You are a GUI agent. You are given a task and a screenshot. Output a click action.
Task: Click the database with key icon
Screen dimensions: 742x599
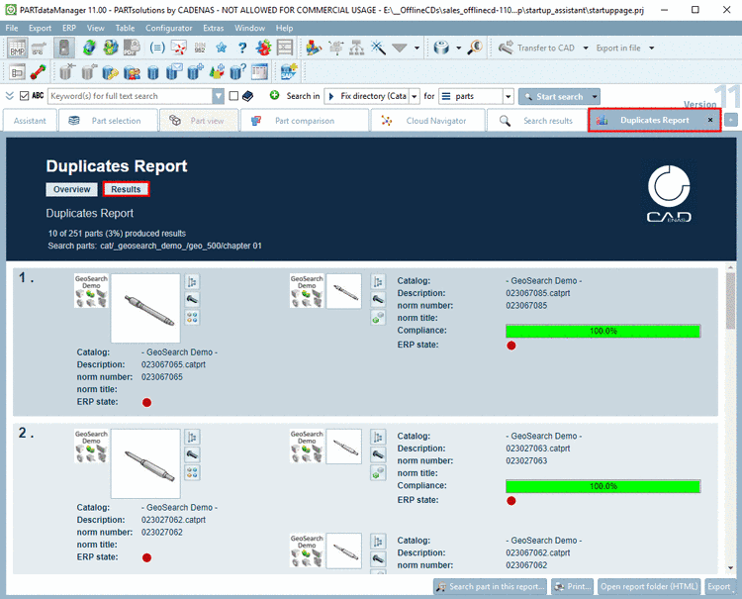point(110,72)
